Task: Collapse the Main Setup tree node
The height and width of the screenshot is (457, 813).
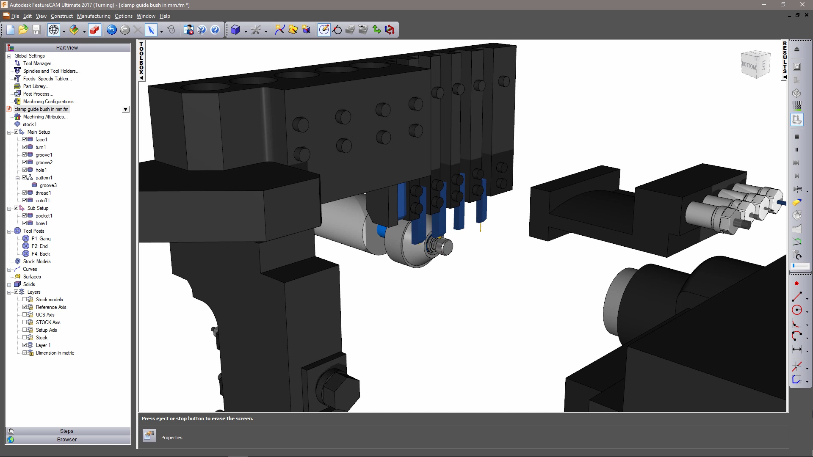Action: pos(9,132)
